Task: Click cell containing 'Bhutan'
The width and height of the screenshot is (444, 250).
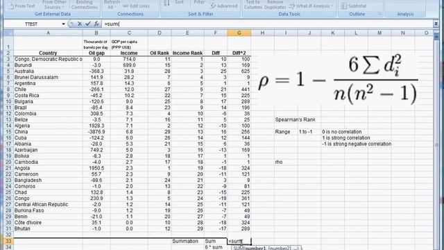Action: pyautogui.click(x=48, y=228)
